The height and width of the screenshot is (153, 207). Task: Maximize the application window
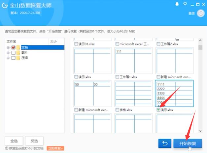coord(198,5)
